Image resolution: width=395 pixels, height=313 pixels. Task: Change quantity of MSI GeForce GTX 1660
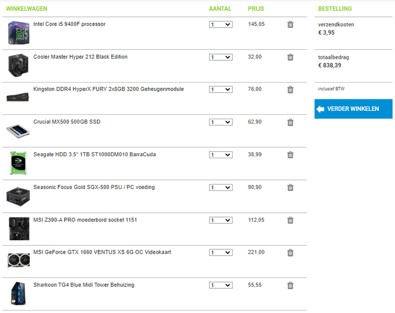221,253
